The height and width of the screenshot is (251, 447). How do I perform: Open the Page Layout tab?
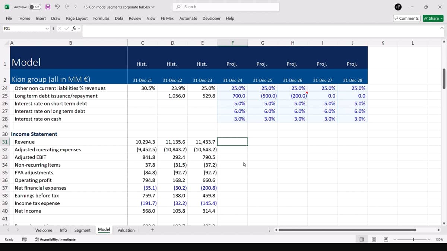[77, 18]
